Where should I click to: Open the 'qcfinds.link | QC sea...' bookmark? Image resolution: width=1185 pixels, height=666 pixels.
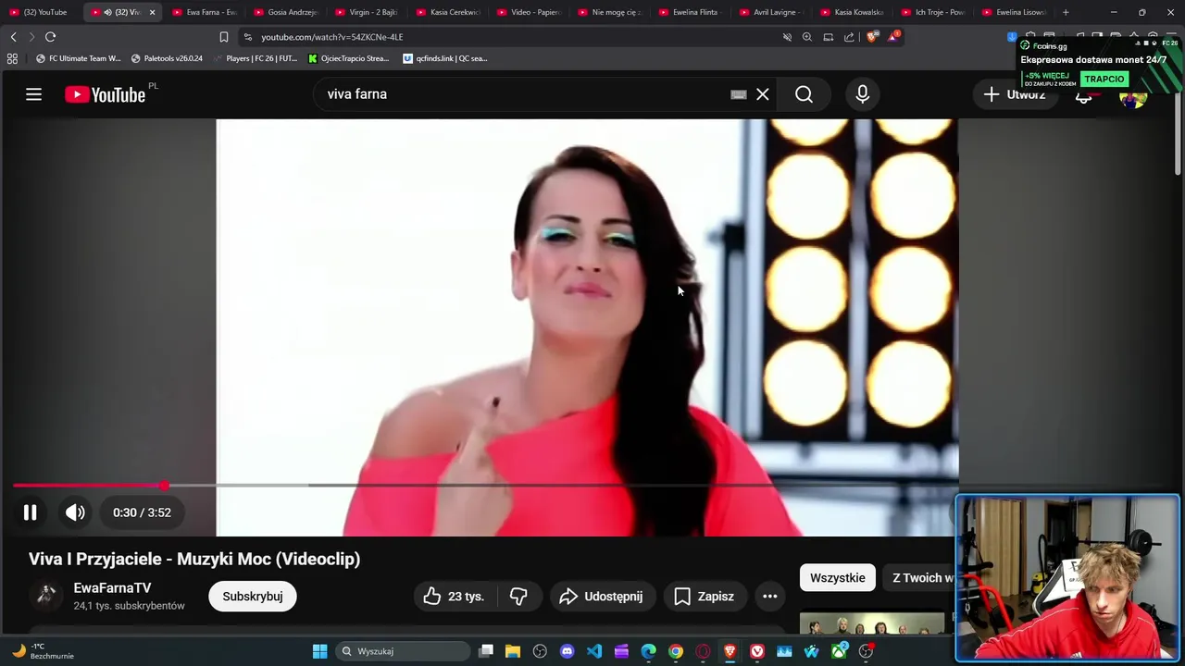(445, 58)
